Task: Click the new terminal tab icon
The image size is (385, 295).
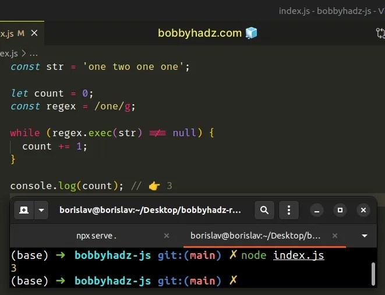Action: pyautogui.click(x=24, y=210)
